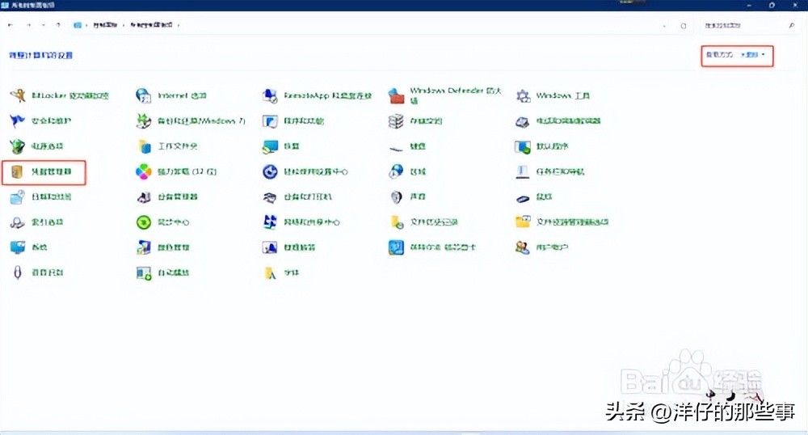The height and width of the screenshot is (435, 808).
Task: Open Speech Recognition microphone item
Action: tap(36, 272)
